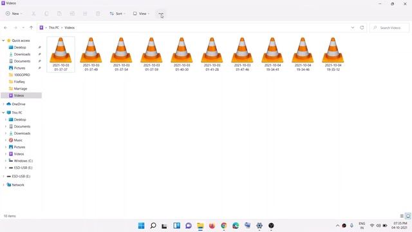This screenshot has height=232, width=412.
Task: Open Marriage folder in Quick access
Action: (x=21, y=89)
